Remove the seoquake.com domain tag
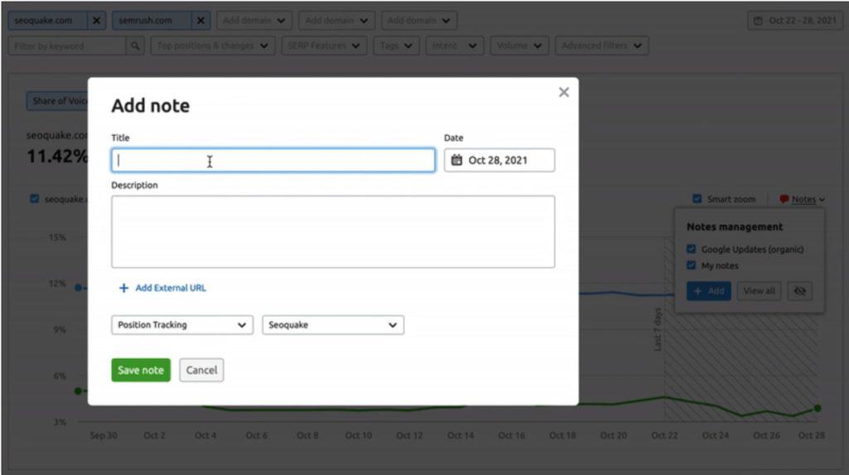 (96, 21)
